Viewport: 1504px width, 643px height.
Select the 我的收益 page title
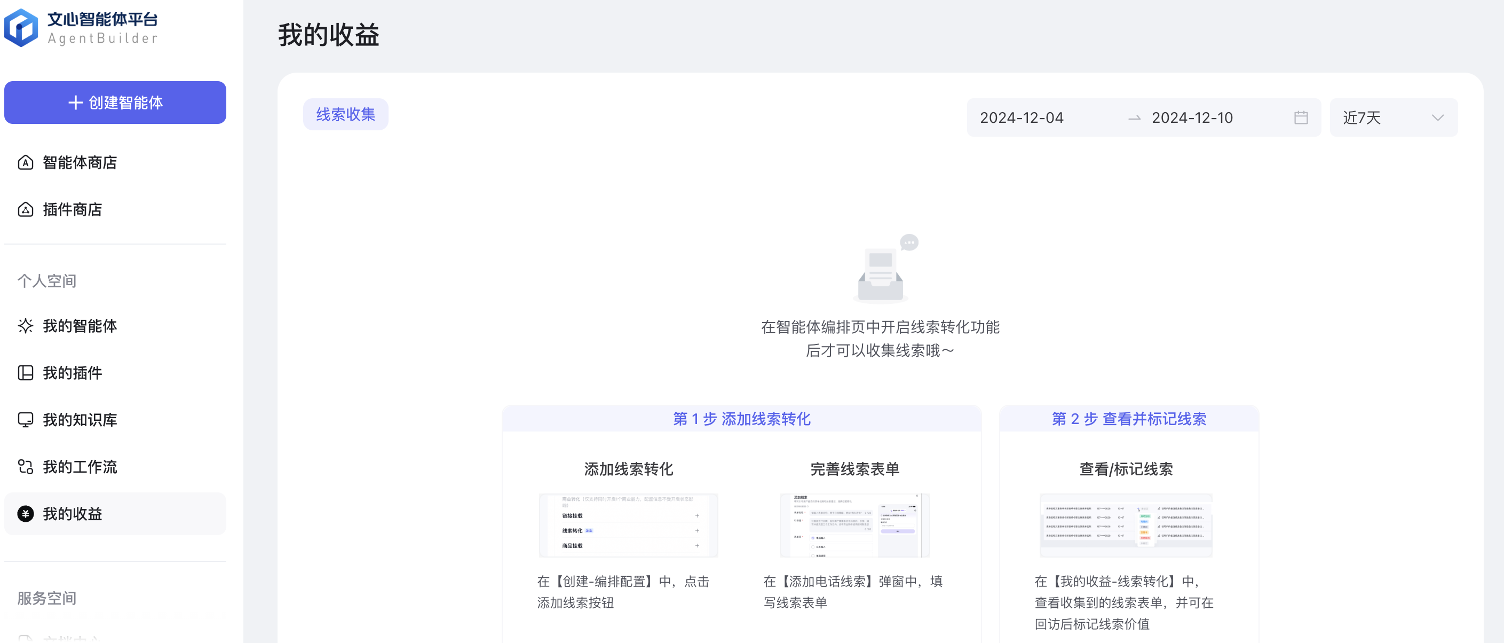tap(328, 35)
